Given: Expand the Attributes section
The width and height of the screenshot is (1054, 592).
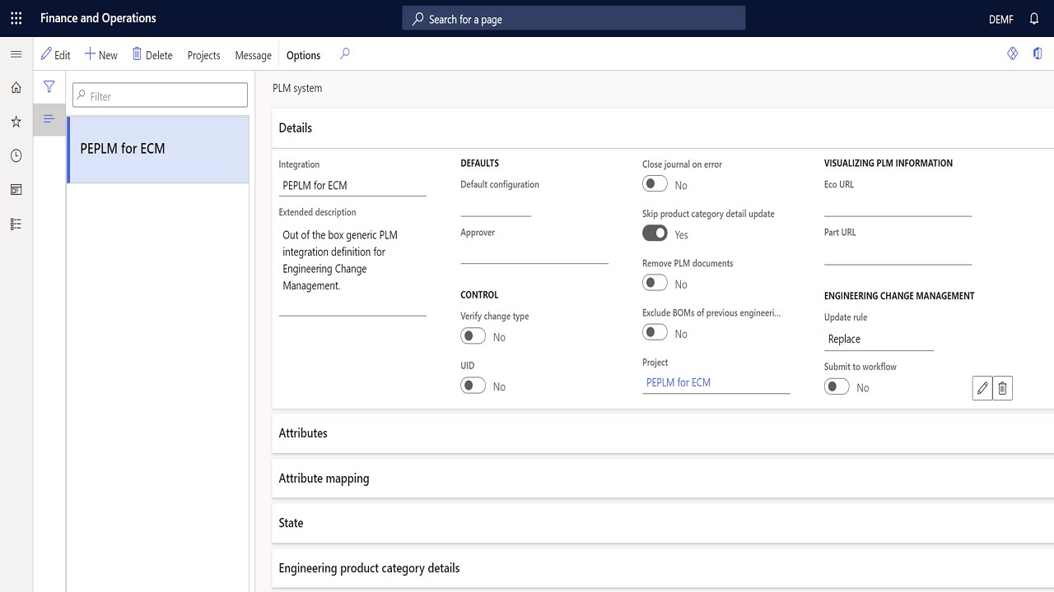Looking at the screenshot, I should point(663,433).
